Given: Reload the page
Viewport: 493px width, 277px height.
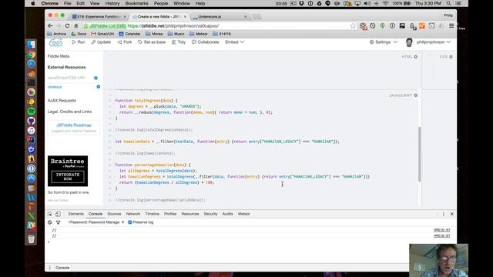Looking at the screenshot, I should [x=67, y=25].
